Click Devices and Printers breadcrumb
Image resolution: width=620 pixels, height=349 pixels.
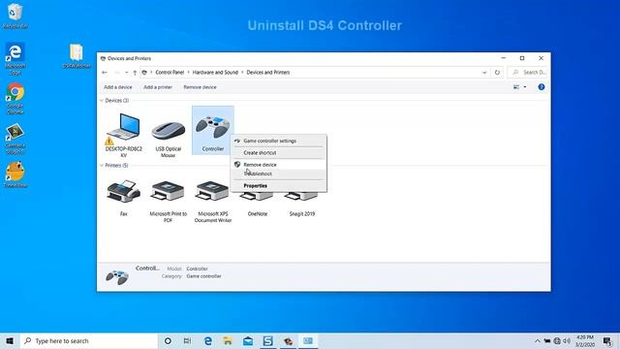coord(268,73)
